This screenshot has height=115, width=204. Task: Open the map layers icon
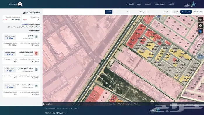201,19
